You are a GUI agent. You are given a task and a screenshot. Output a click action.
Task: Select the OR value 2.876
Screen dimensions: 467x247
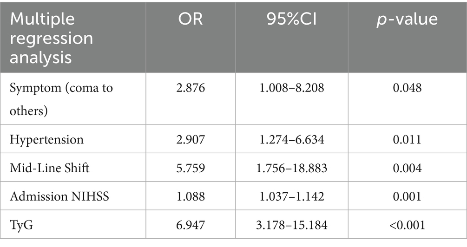191,88
